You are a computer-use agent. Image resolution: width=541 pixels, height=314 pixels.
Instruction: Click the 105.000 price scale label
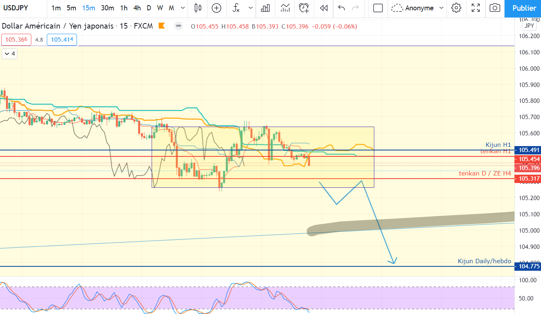(x=529, y=230)
